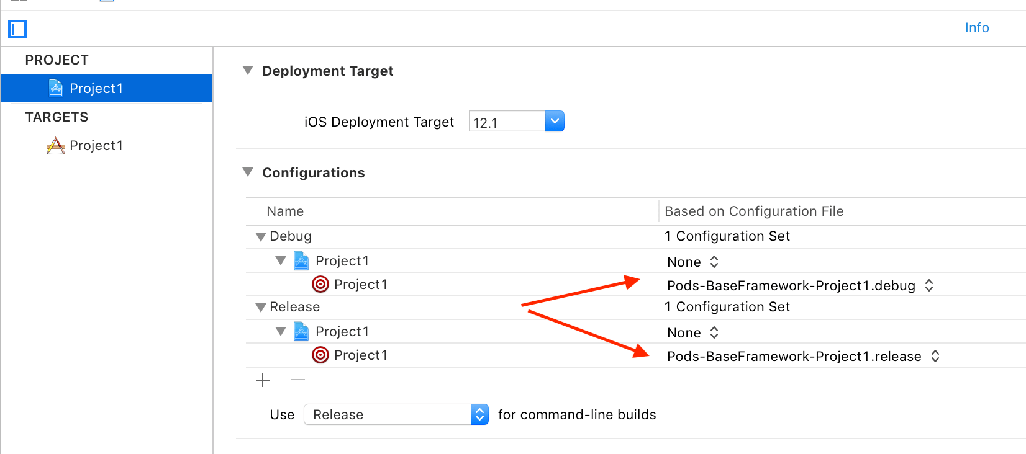Select the Project1 app target icon
Image resolution: width=1026 pixels, height=454 pixels.
pyautogui.click(x=56, y=146)
